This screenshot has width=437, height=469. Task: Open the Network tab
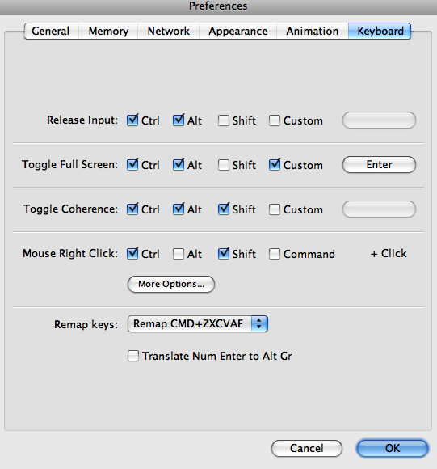click(169, 31)
